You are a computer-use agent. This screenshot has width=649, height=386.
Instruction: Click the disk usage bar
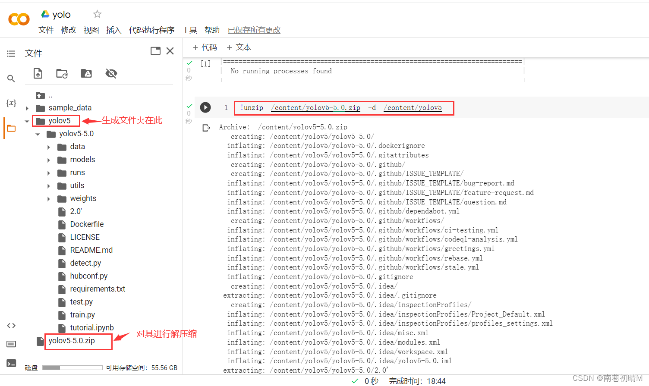click(72, 367)
